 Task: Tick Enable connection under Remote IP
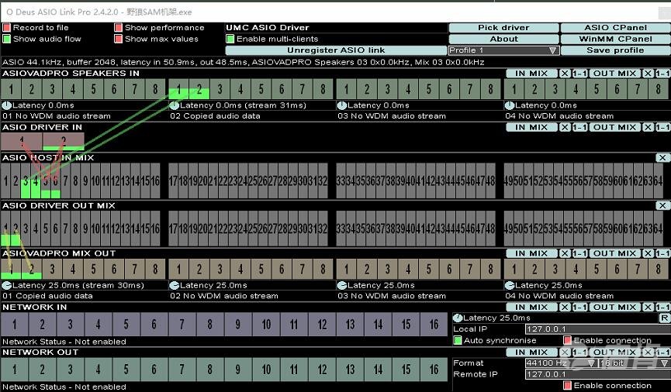(567, 386)
